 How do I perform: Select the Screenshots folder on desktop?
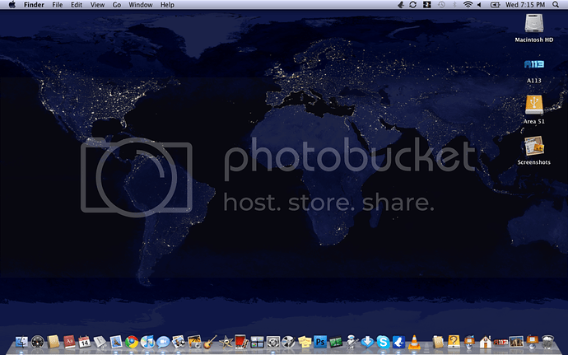point(533,148)
